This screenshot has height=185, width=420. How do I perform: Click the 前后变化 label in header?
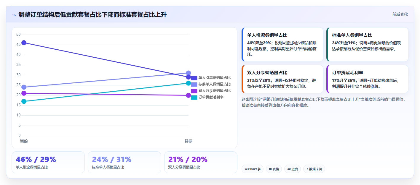[400, 14]
